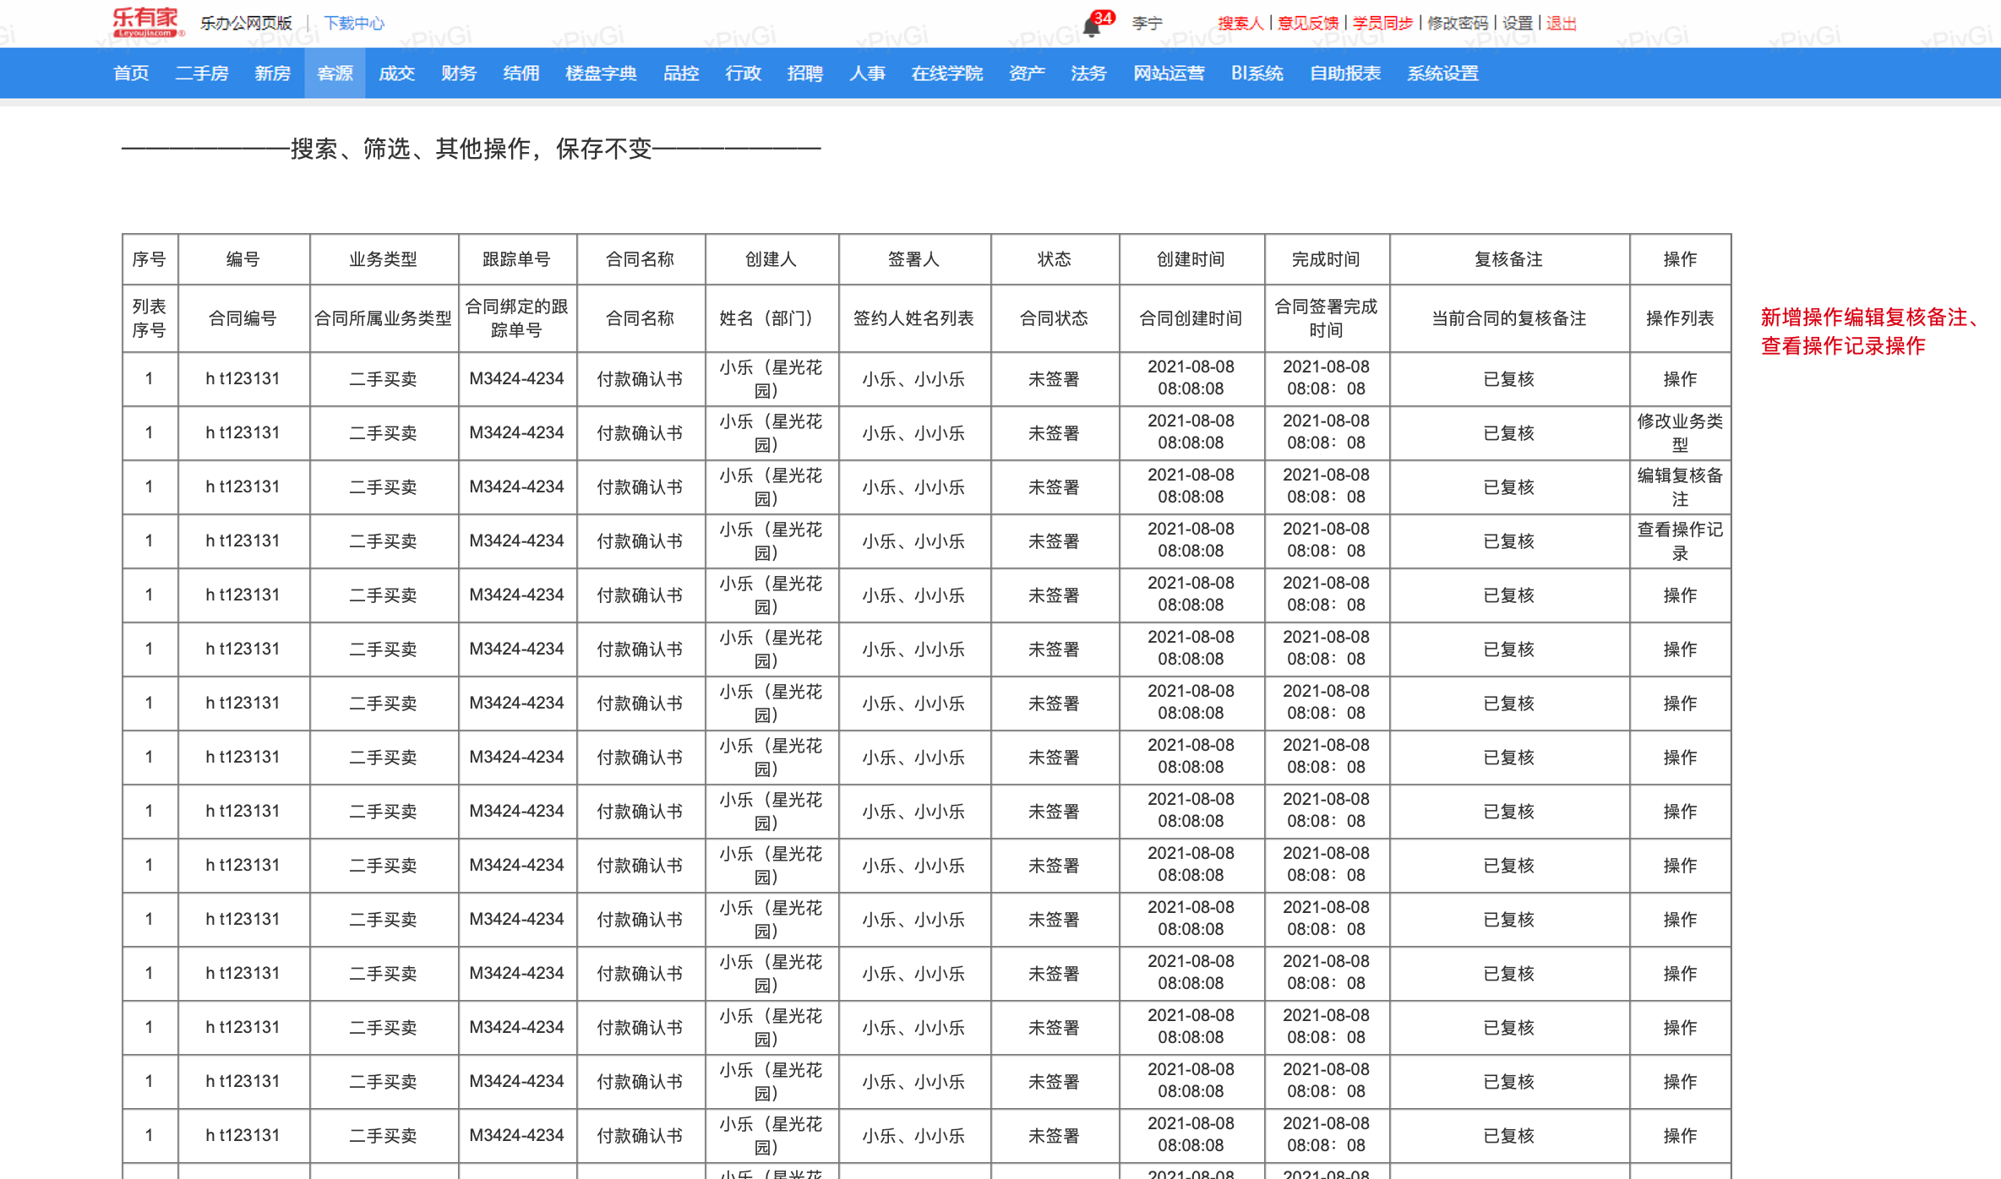The width and height of the screenshot is (2001, 1179).
Task: Click 合同所属业务类型 description cell
Action: pyautogui.click(x=384, y=318)
